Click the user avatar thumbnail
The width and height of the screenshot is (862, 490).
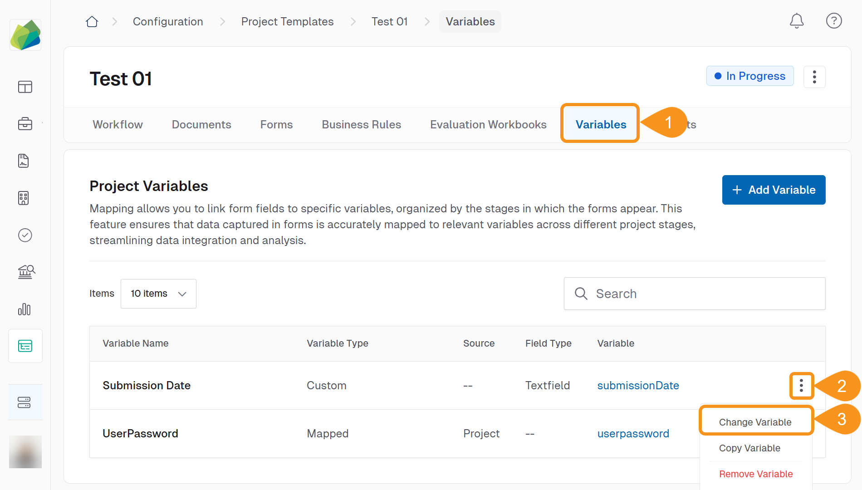tap(25, 452)
